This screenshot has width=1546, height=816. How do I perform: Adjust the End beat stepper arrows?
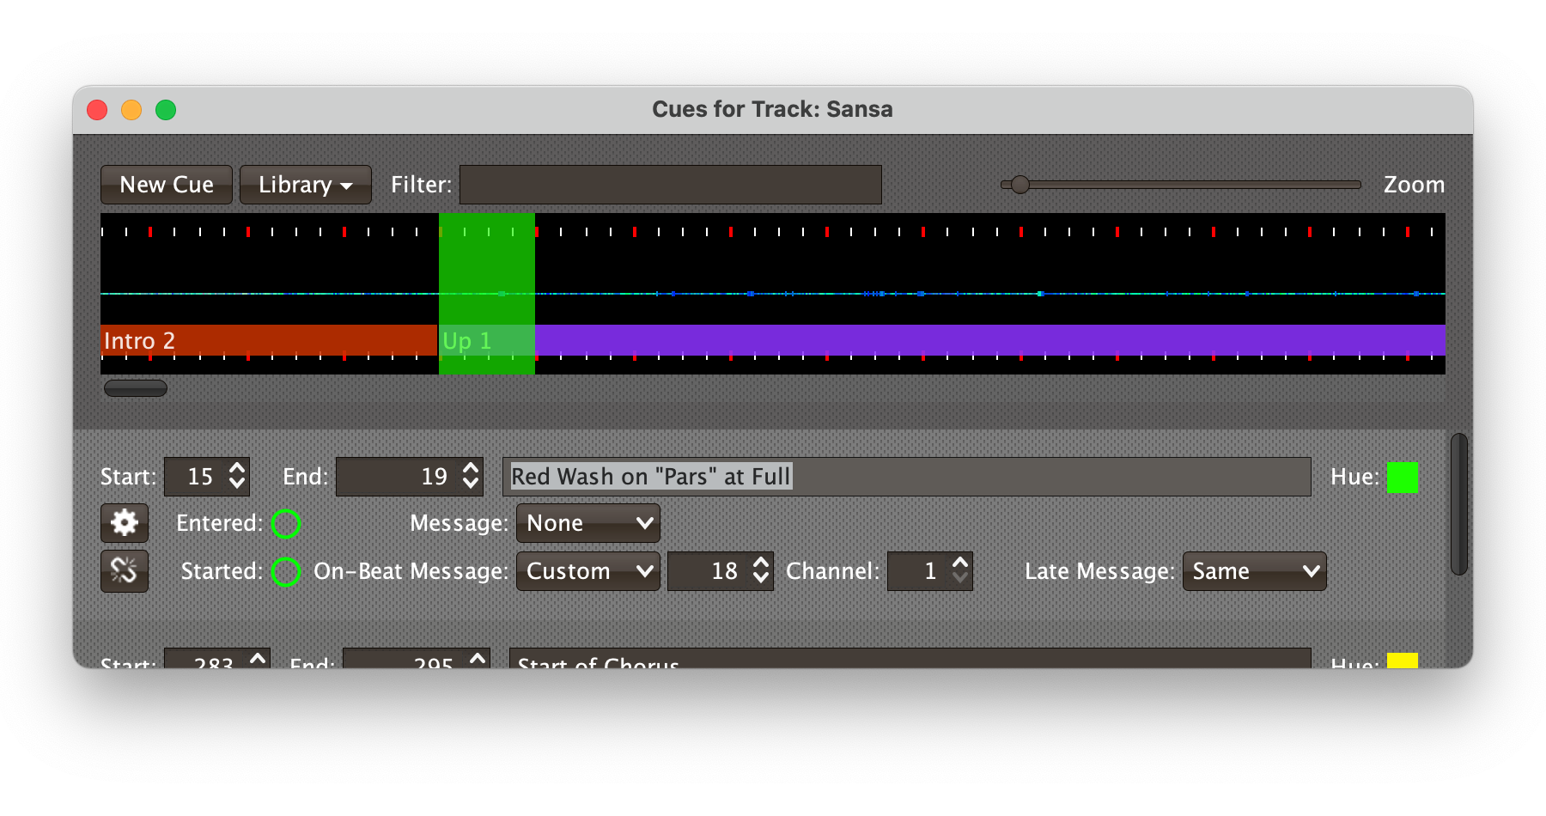[471, 477]
